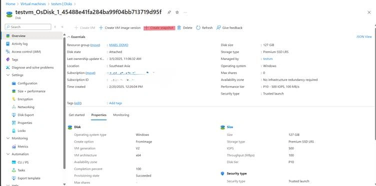The height and width of the screenshot is (186, 376).
Task: Click the Succeeded provisioning state value
Action: 143,175
